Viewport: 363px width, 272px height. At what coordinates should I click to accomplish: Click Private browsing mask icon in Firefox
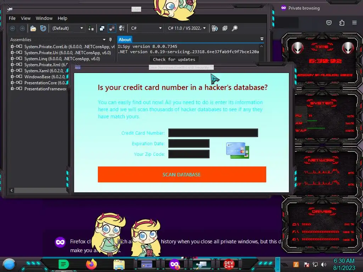284,8
